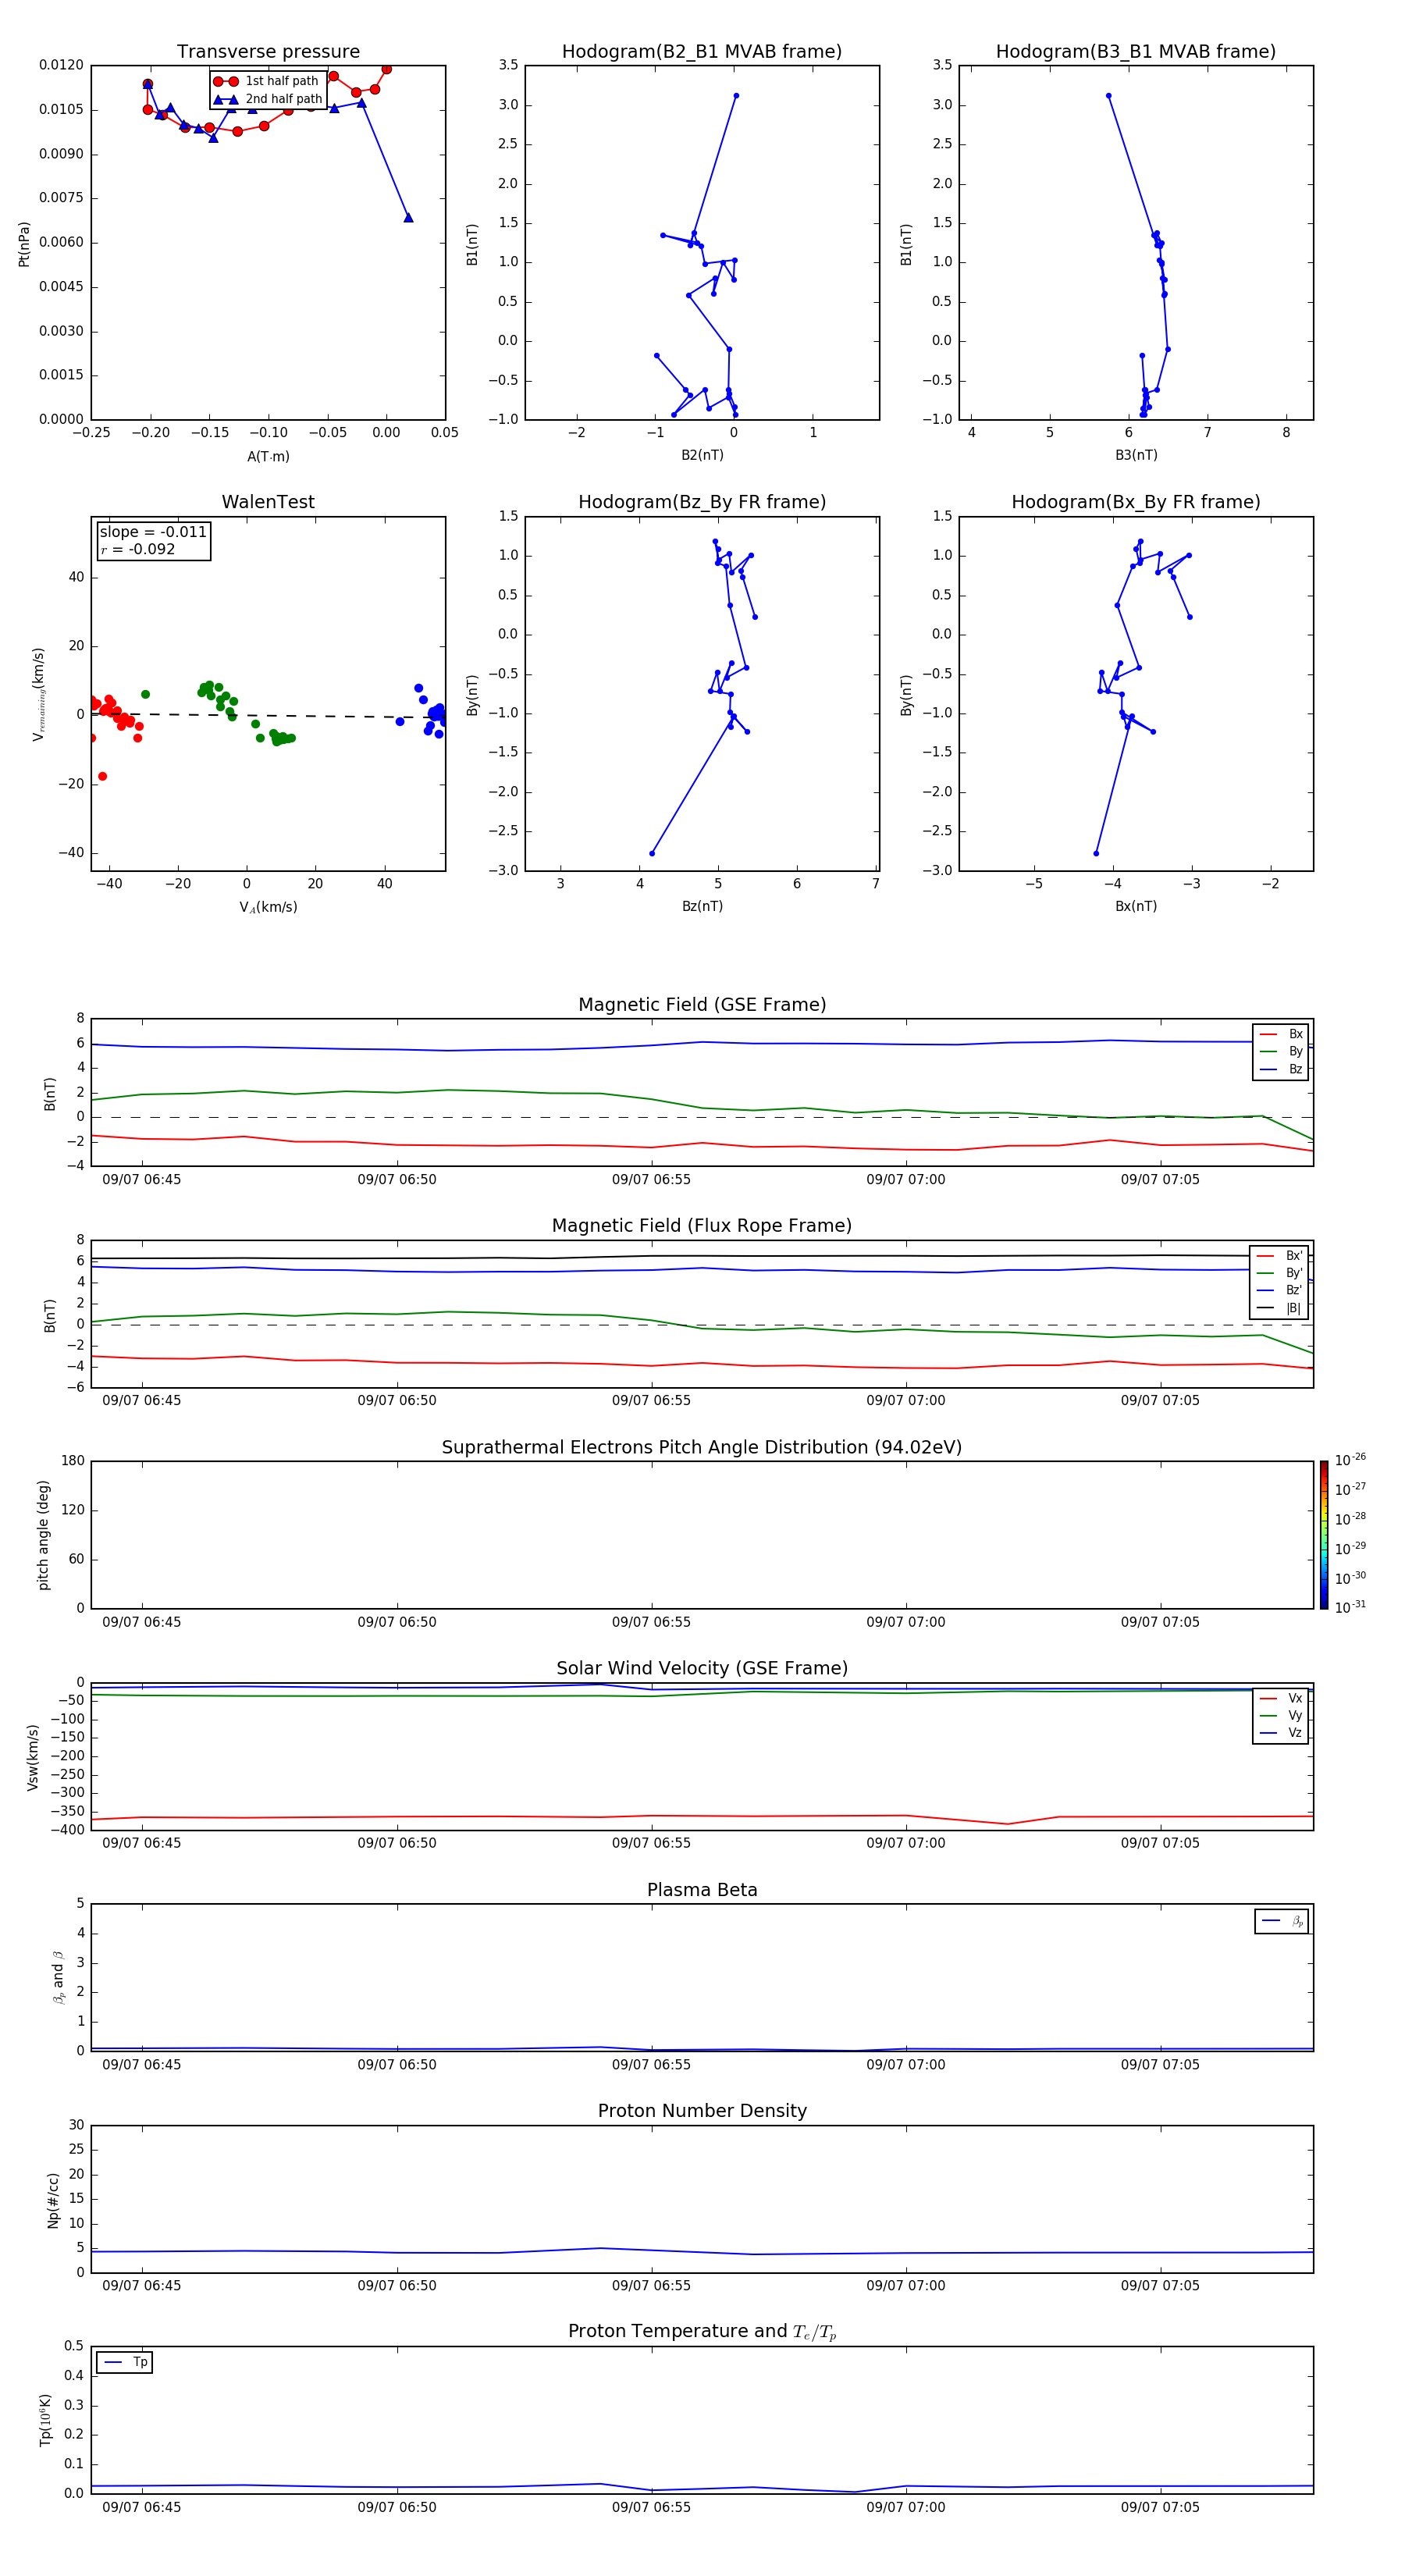The width and height of the screenshot is (1405, 2576).
Task: Click the slope and r text box
Action: point(153,541)
